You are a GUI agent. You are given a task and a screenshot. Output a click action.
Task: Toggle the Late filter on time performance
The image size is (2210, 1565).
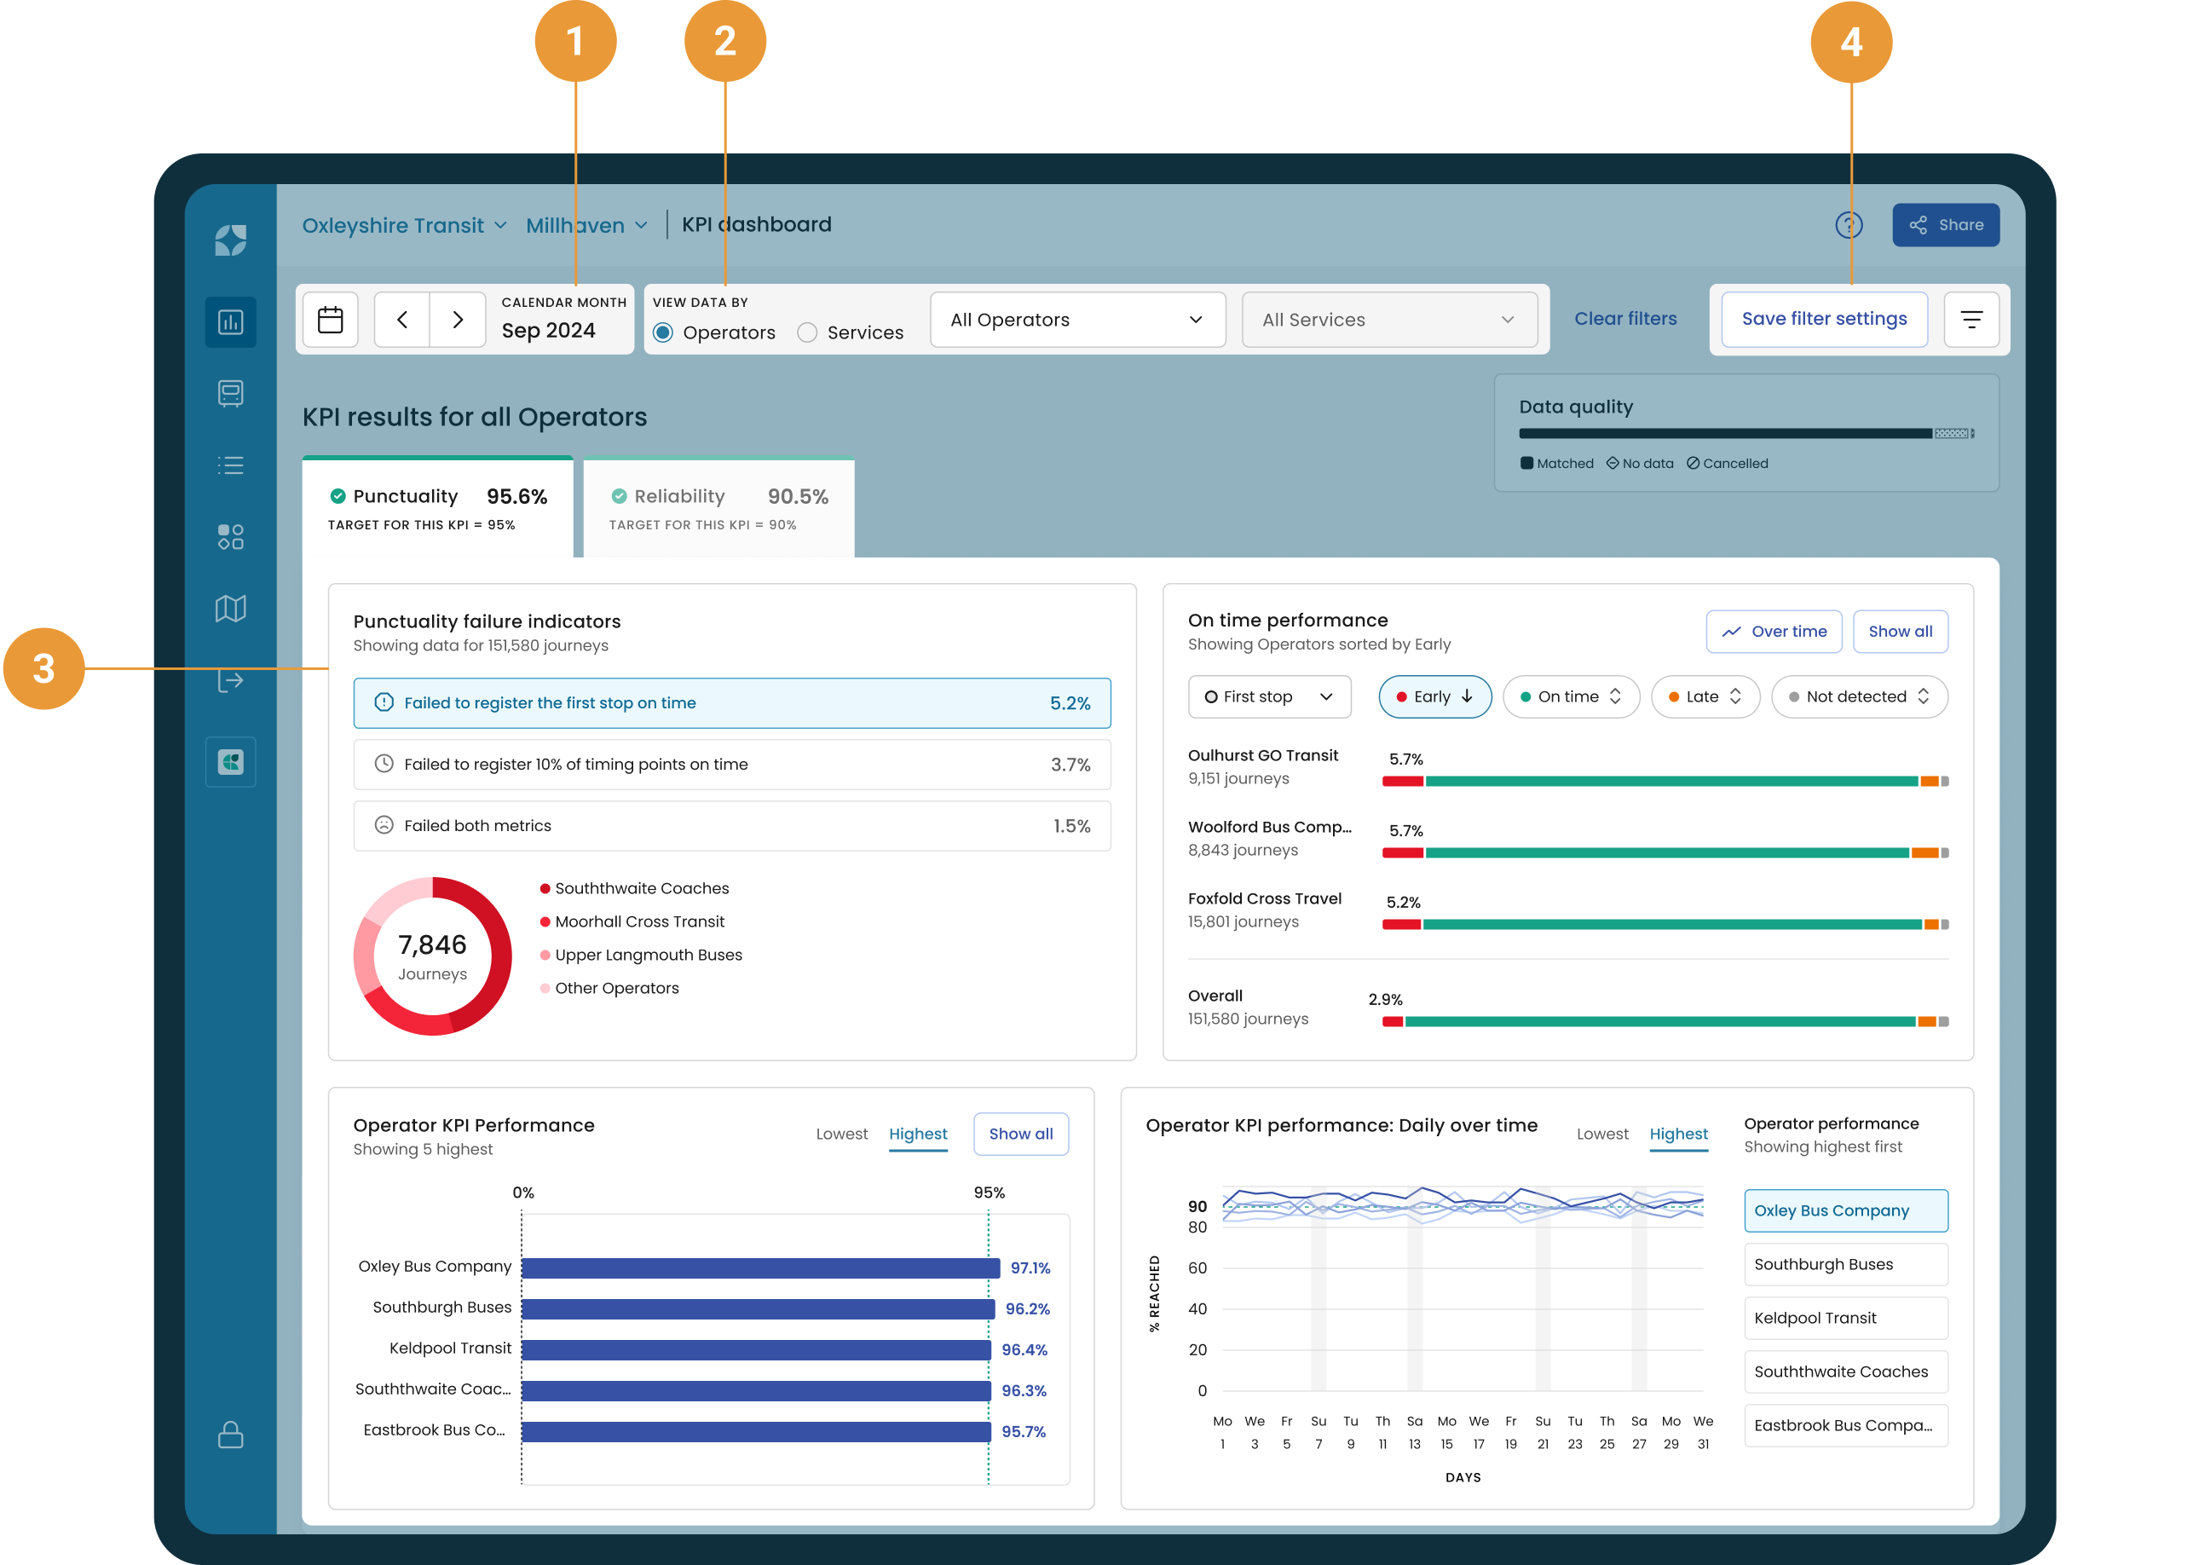[x=1705, y=696]
